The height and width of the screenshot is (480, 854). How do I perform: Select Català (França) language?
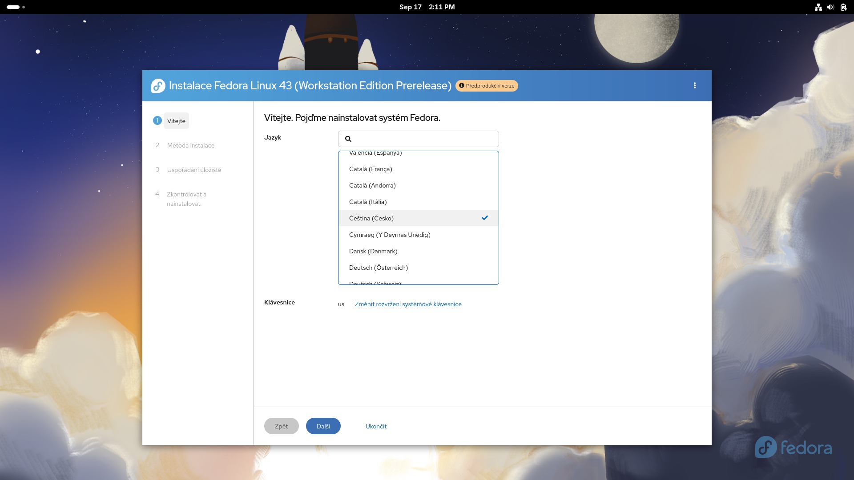click(x=419, y=169)
